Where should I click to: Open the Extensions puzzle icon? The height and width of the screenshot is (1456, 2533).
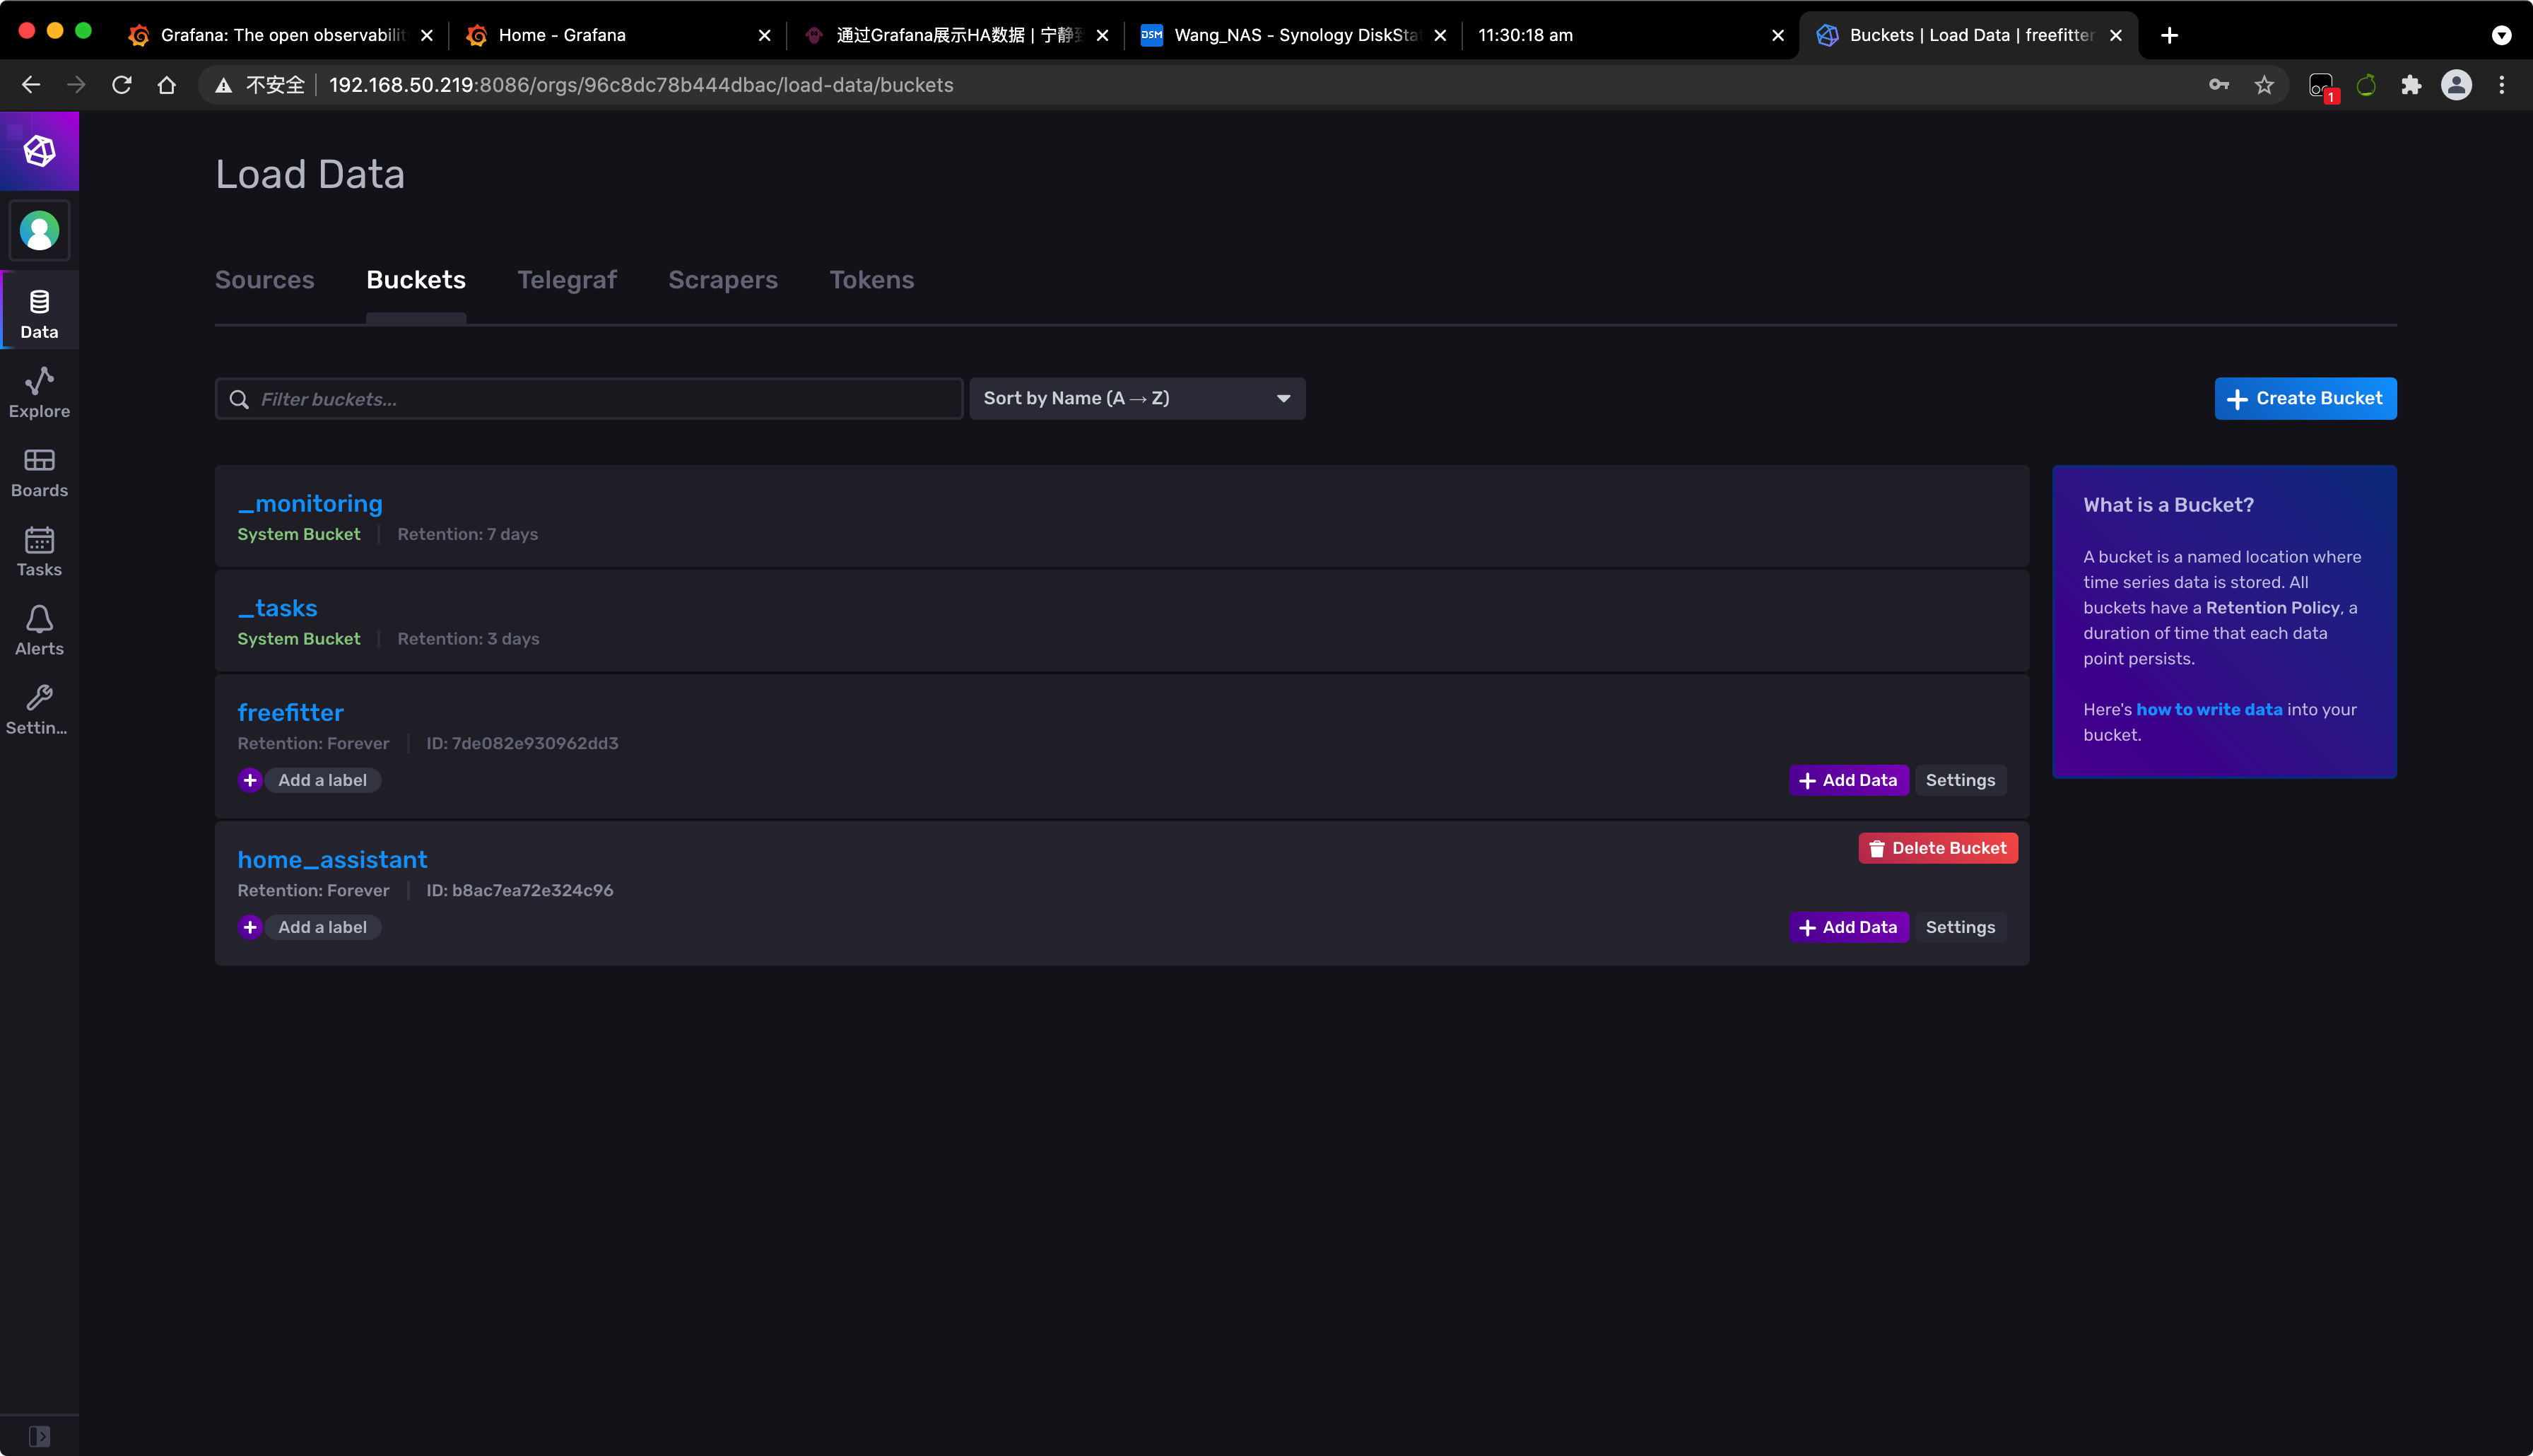click(2411, 85)
